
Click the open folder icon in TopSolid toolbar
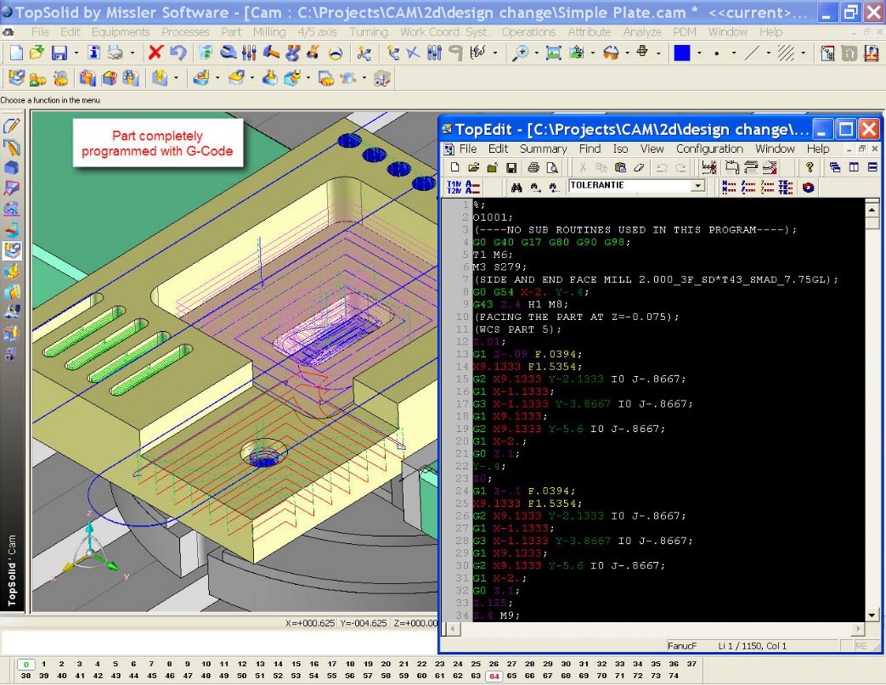click(x=37, y=53)
